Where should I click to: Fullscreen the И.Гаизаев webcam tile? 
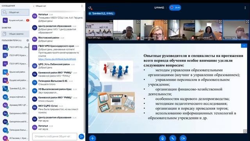tap(138, 22)
